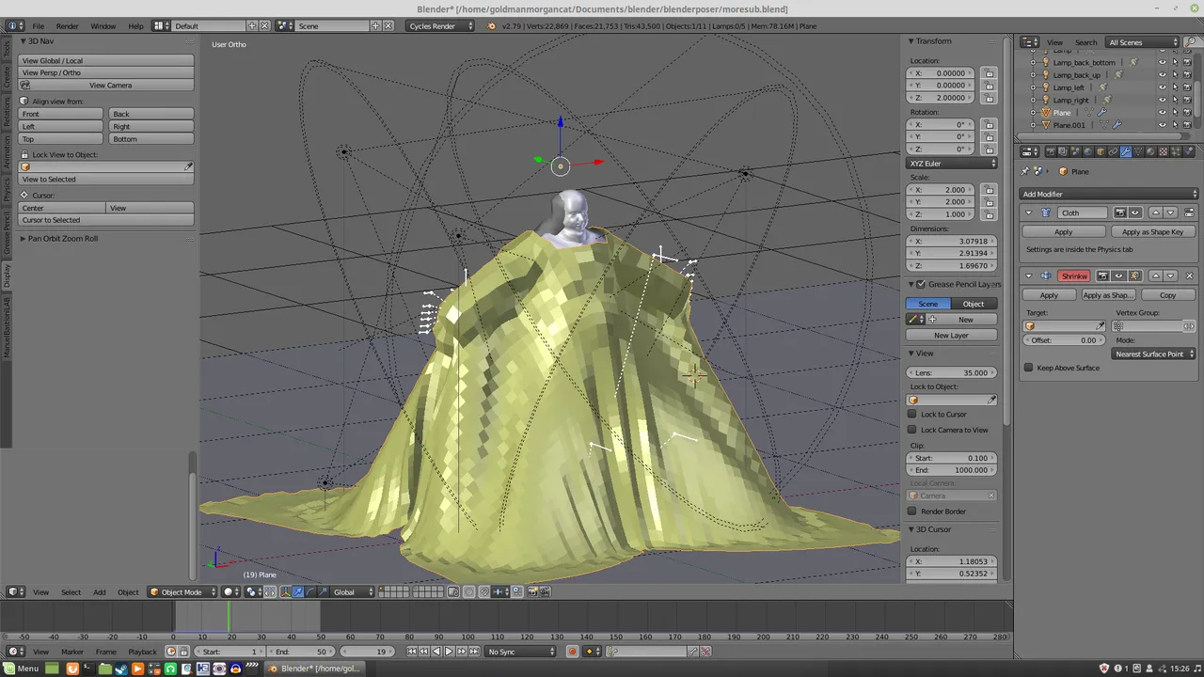The image size is (1204, 677).
Task: Hide the Lamp_left object
Action: (1163, 87)
